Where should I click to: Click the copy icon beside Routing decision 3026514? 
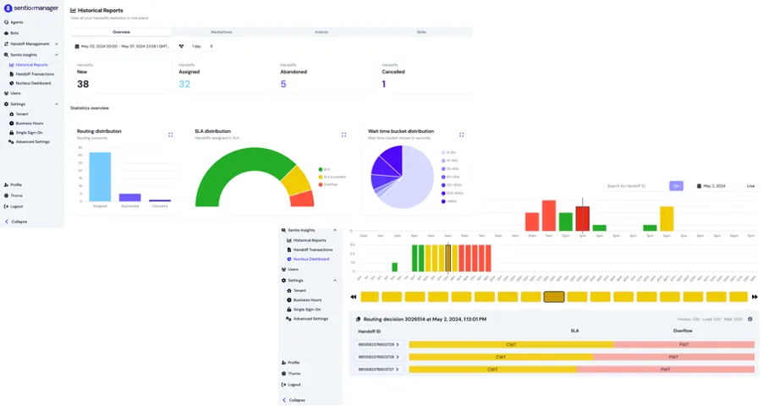(x=358, y=320)
